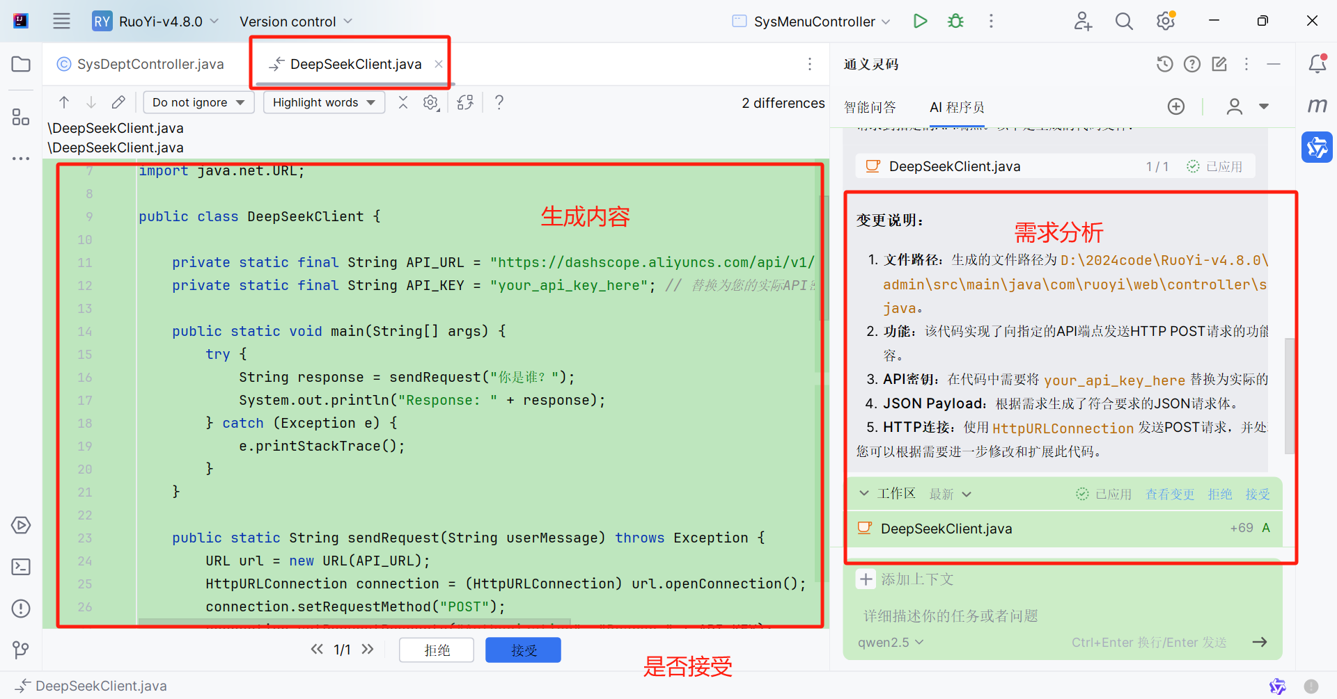The image size is (1337, 699).
Task: Open the Problems tool window
Action: click(21, 609)
